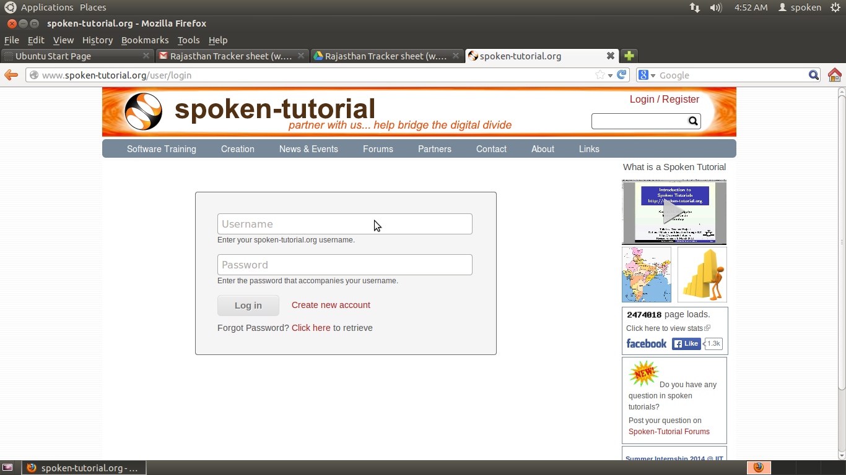846x475 pixels.
Task: Open the system volume indicator
Action: 716,7
